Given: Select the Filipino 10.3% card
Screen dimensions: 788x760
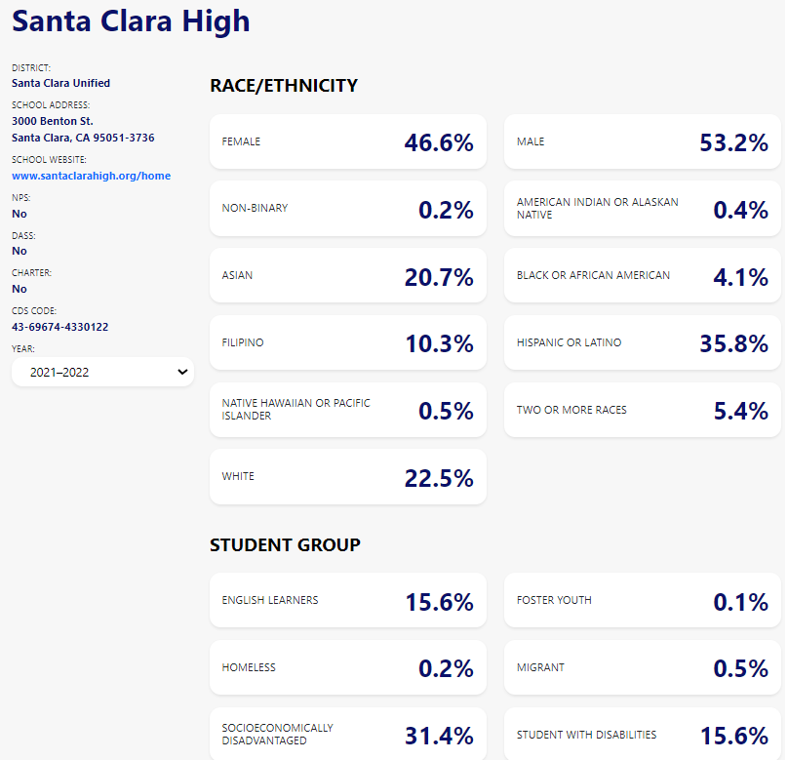Looking at the screenshot, I should (x=347, y=343).
